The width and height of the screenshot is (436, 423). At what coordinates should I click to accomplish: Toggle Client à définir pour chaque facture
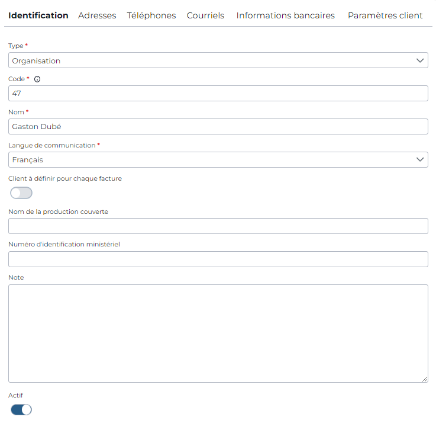pyautogui.click(x=21, y=193)
